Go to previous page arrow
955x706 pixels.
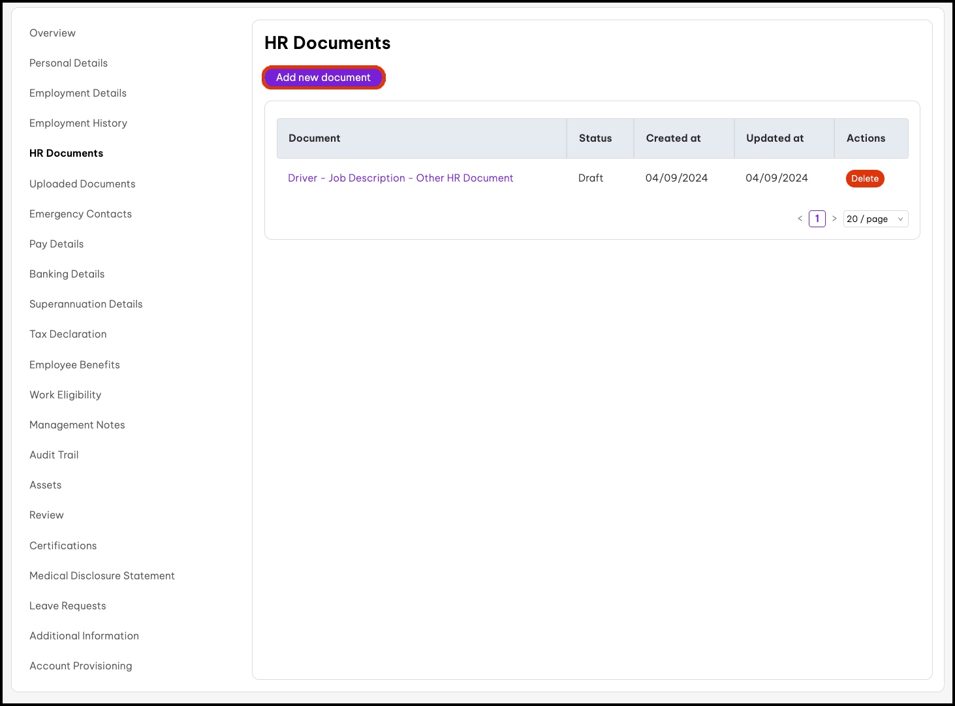(x=800, y=219)
